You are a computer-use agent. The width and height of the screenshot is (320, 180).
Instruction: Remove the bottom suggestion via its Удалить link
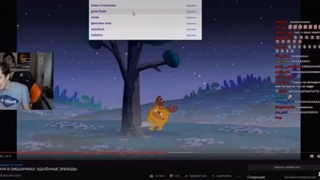[x=191, y=35]
